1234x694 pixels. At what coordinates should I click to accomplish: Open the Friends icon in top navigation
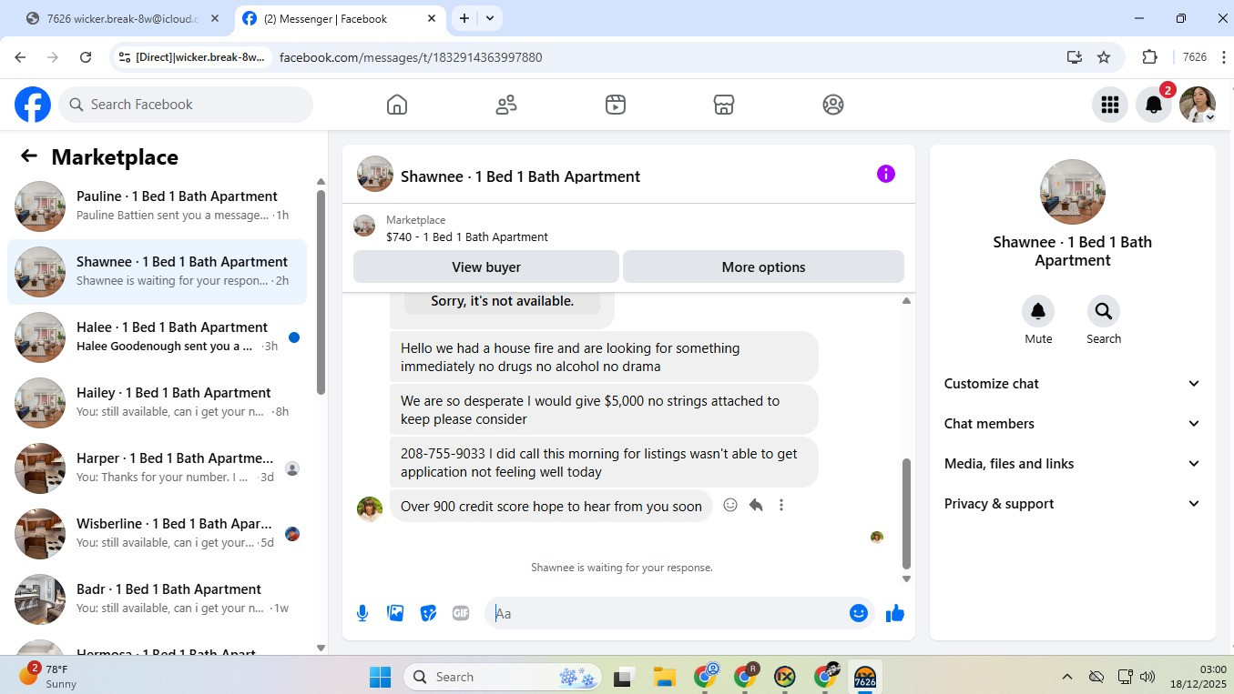pyautogui.click(x=506, y=105)
